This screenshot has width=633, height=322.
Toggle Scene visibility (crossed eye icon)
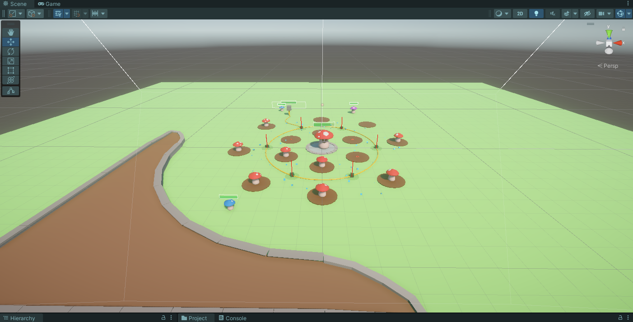tap(587, 13)
